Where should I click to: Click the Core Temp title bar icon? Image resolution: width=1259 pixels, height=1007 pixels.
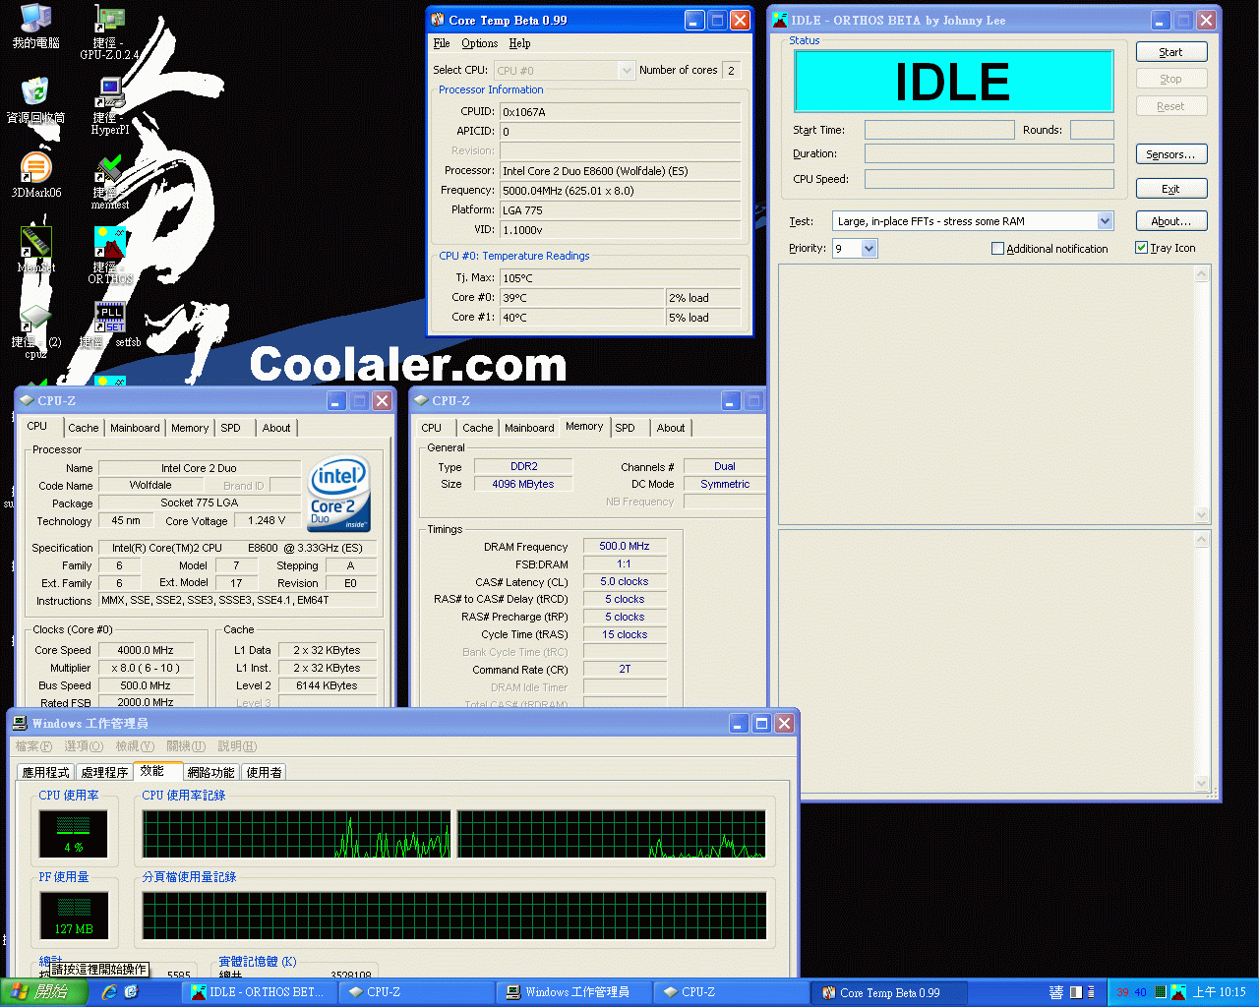click(x=438, y=20)
